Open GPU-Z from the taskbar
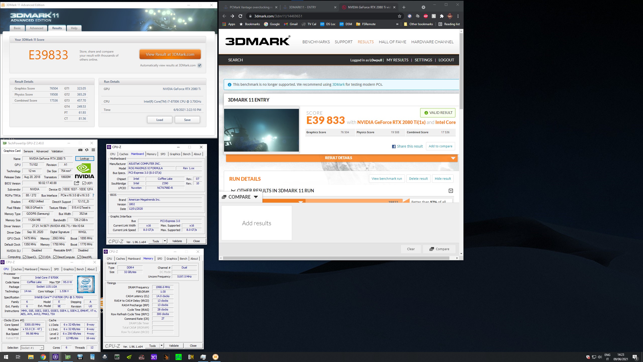Screen dimensions: 643x362 (68, 357)
